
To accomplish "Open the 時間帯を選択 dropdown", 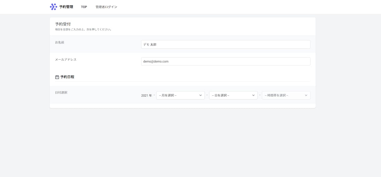I will coord(286,95).
